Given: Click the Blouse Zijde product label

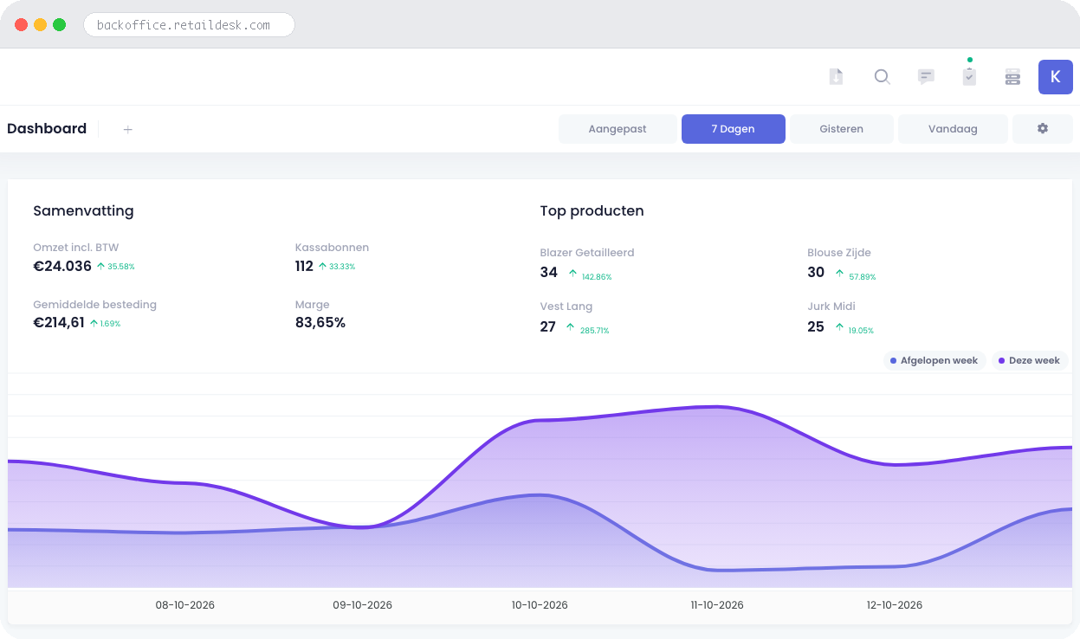Looking at the screenshot, I should point(839,253).
